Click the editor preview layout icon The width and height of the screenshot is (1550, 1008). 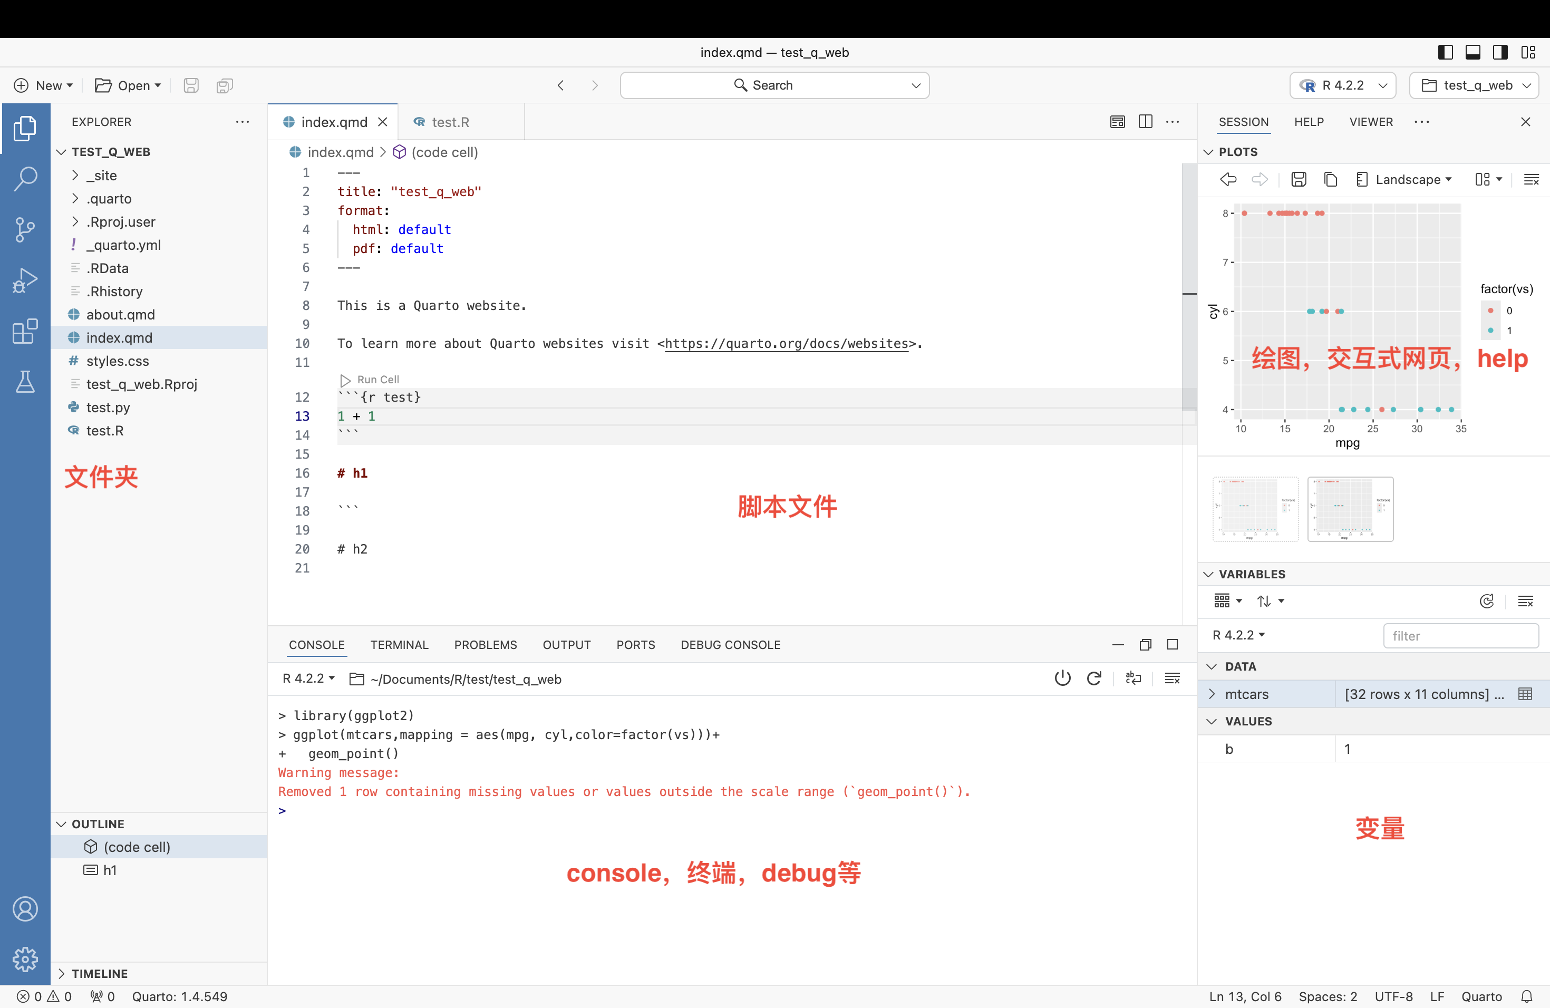pyautogui.click(x=1118, y=121)
